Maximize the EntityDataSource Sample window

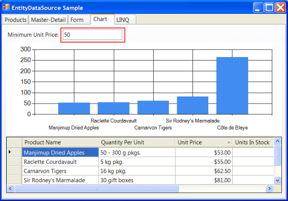coord(269,8)
